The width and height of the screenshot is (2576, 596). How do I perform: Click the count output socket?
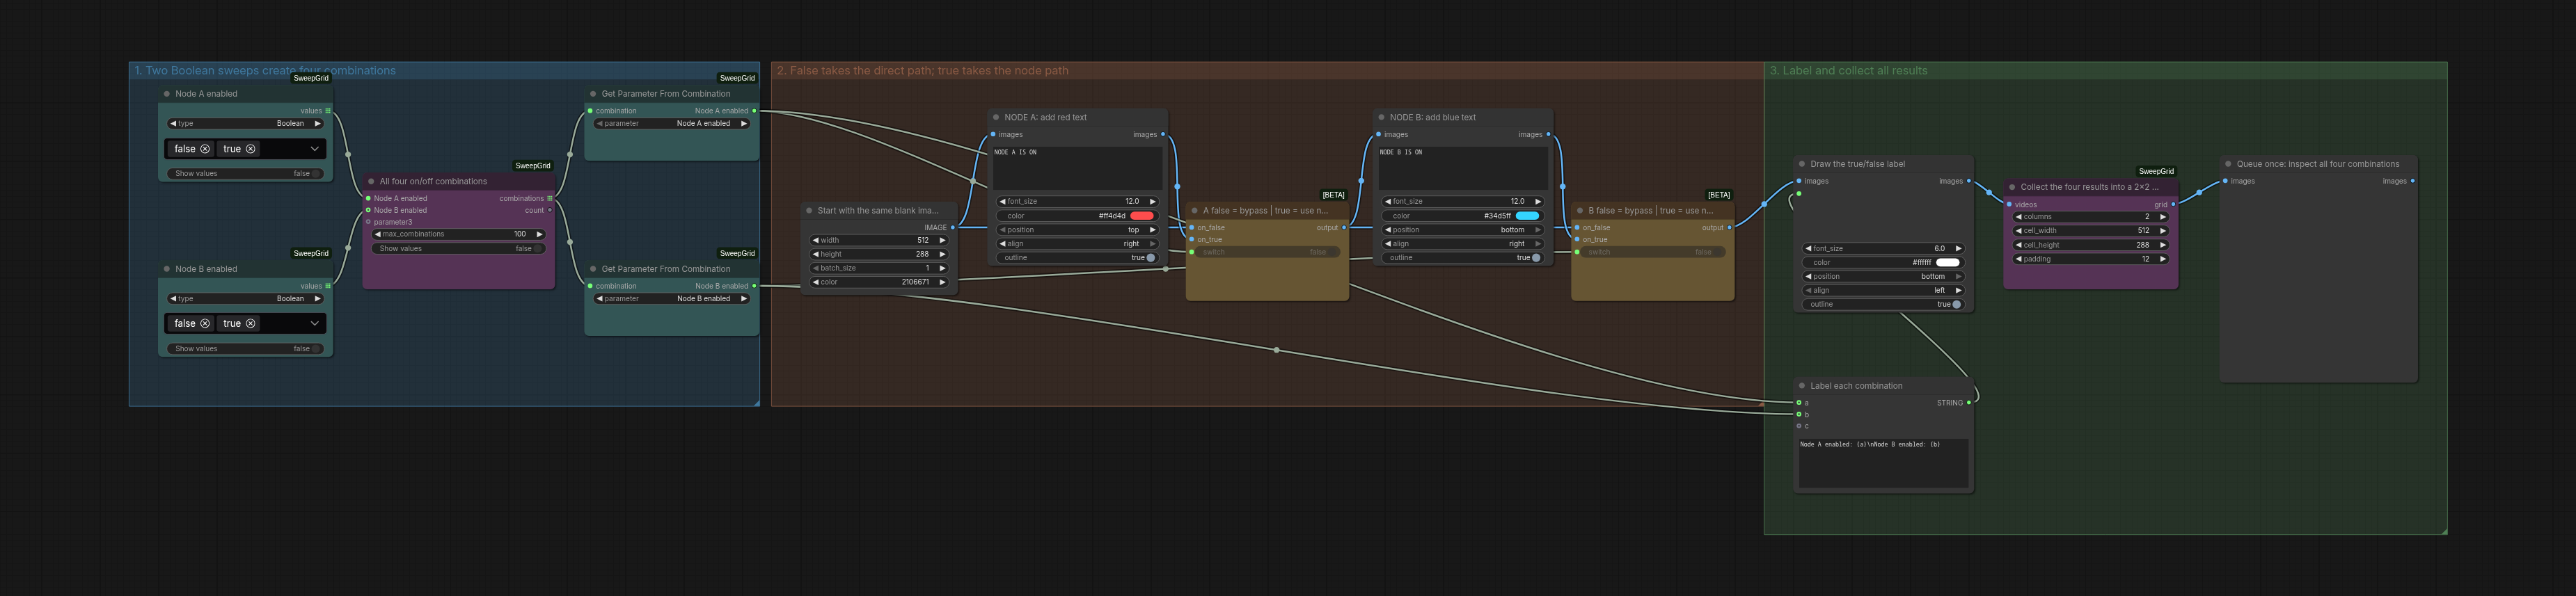[x=550, y=210]
